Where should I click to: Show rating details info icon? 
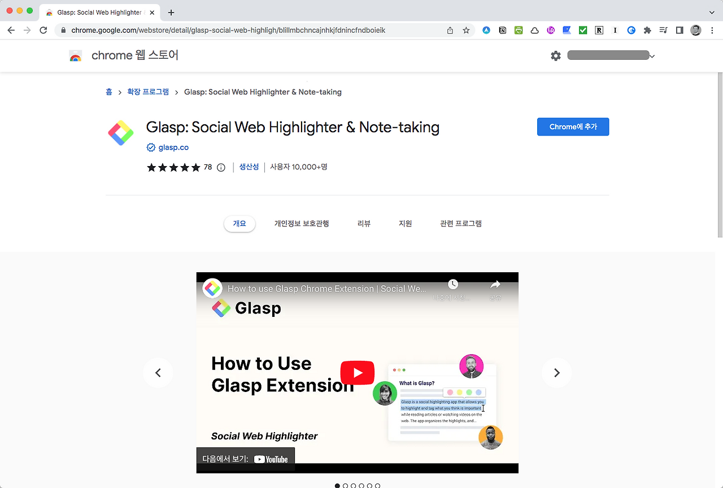point(221,168)
